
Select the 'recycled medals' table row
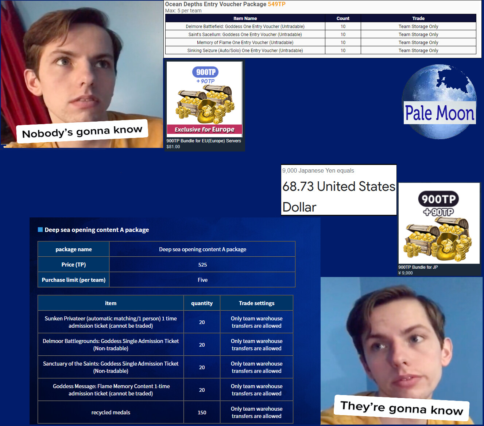pos(111,413)
